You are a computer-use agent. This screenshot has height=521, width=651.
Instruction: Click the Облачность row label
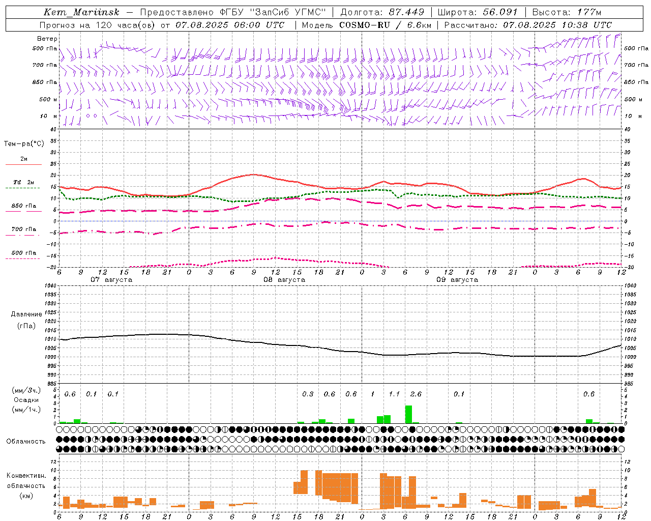[x=26, y=442]
